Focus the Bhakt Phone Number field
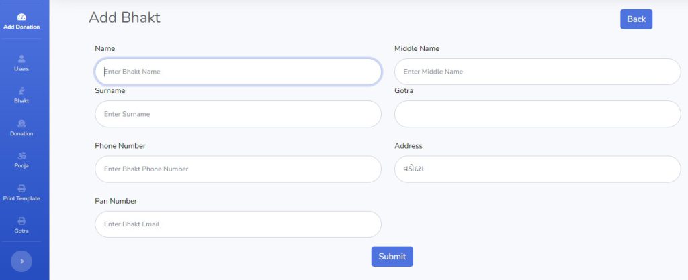The width and height of the screenshot is (688, 280). point(239,169)
